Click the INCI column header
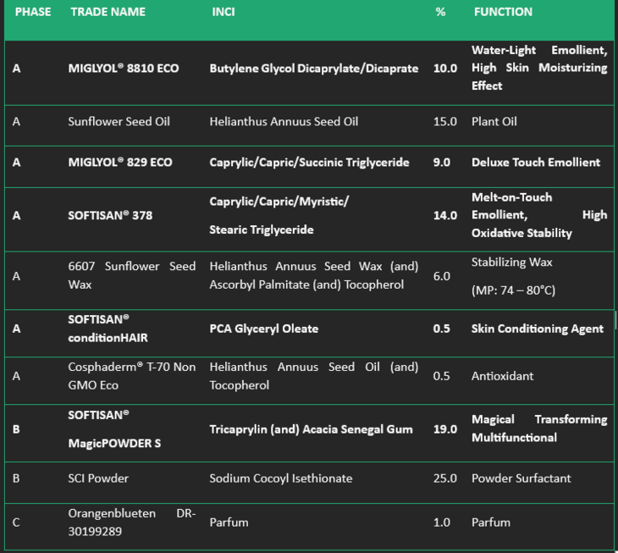 [x=223, y=12]
